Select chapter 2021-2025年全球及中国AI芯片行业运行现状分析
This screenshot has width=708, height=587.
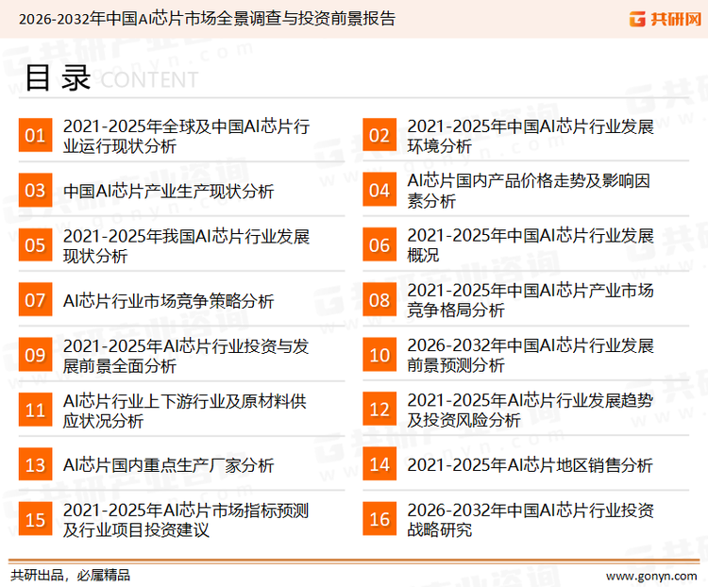coord(186,136)
